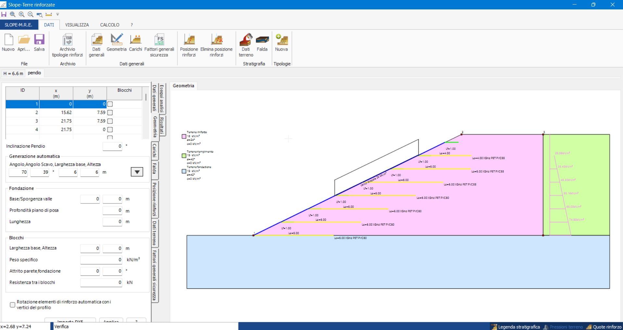The height and width of the screenshot is (330, 623).
Task: Click the Posizione rinforzi icon
Action: pos(189,40)
